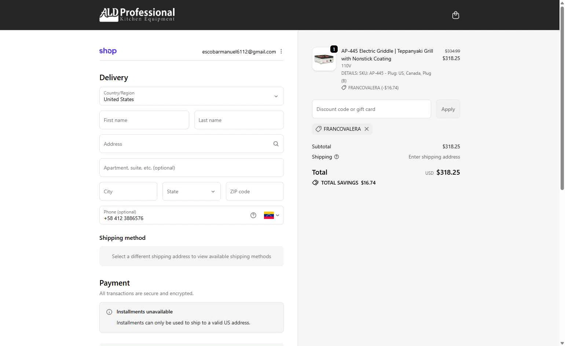Click the 'Enter shipping address' text
This screenshot has height=346, width=565.
click(434, 157)
